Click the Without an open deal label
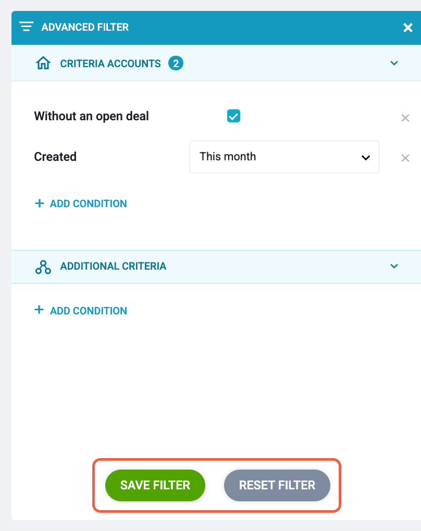The image size is (421, 531). [x=92, y=116]
